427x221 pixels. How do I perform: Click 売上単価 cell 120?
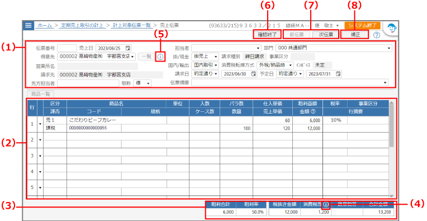[x=273, y=128]
